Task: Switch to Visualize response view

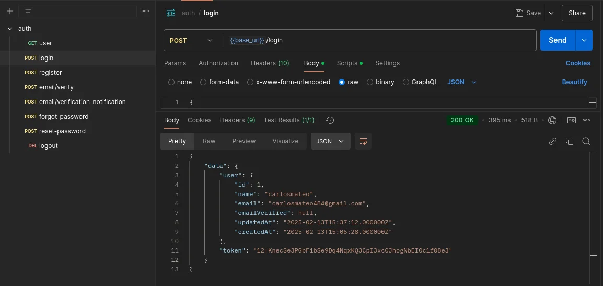Action: pyautogui.click(x=285, y=141)
